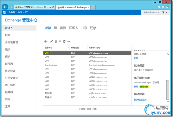
Task: Select the mzh@contoso.com mailbox row
Action: (87, 97)
